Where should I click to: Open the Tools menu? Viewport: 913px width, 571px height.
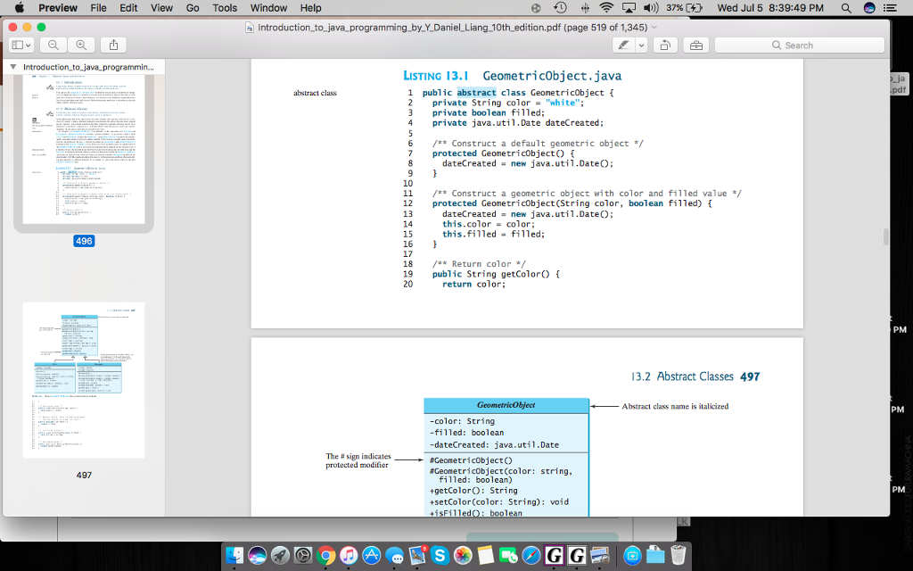224,8
